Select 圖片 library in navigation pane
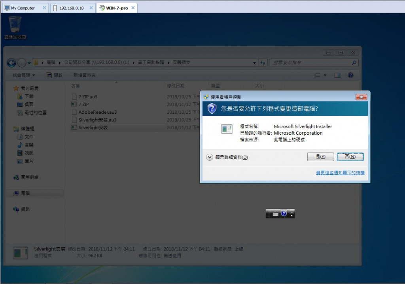The height and width of the screenshot is (284, 405). 25,161
